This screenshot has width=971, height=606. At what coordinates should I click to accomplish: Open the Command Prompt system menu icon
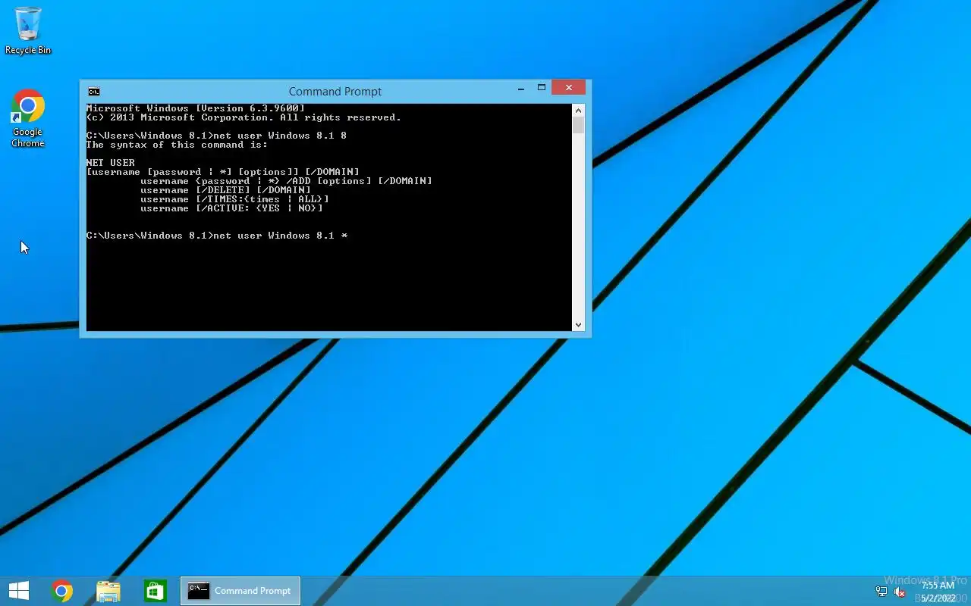[x=93, y=92]
